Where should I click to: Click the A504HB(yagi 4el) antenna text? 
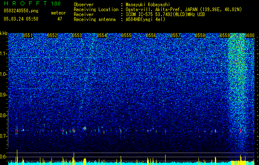pos(145,19)
